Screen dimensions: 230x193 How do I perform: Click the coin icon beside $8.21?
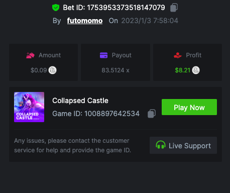[196, 70]
